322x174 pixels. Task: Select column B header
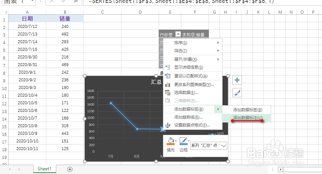click(65, 12)
